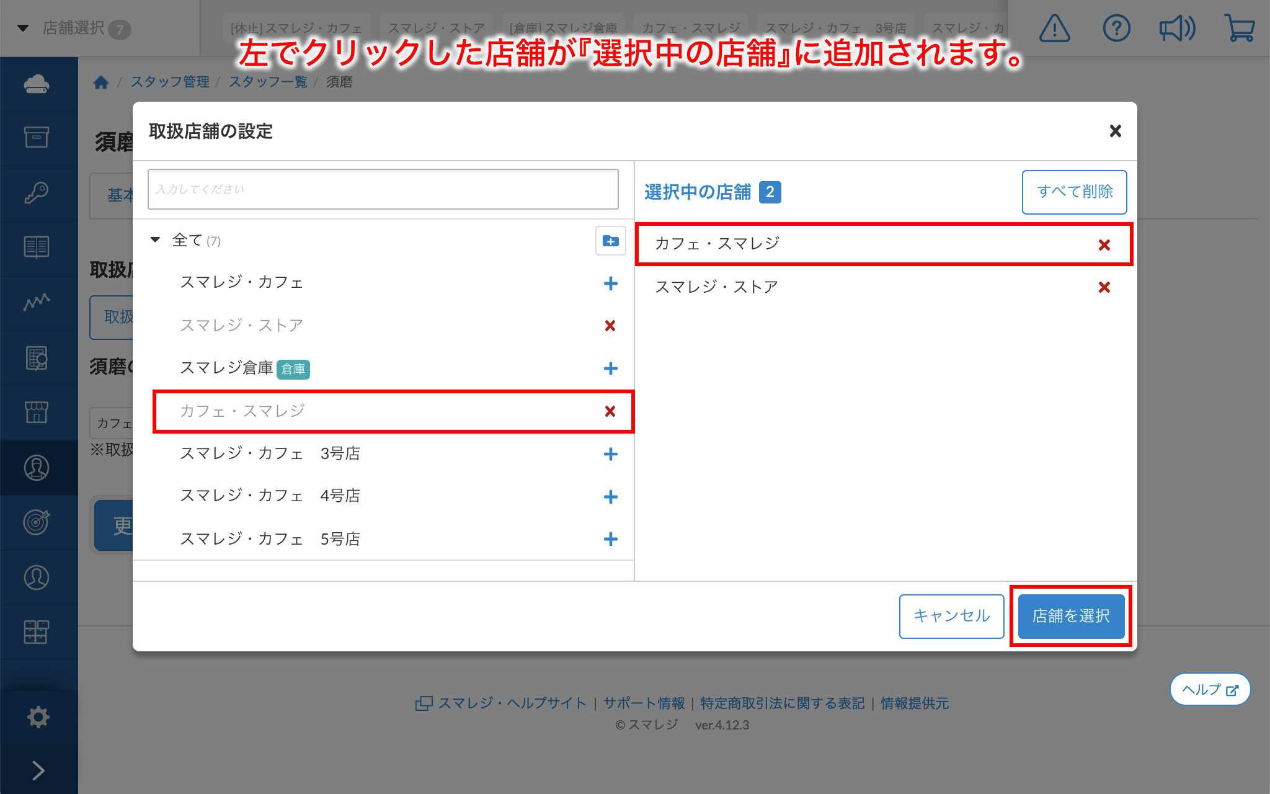The width and height of the screenshot is (1270, 794).
Task: Click the store search input field
Action: 383,189
